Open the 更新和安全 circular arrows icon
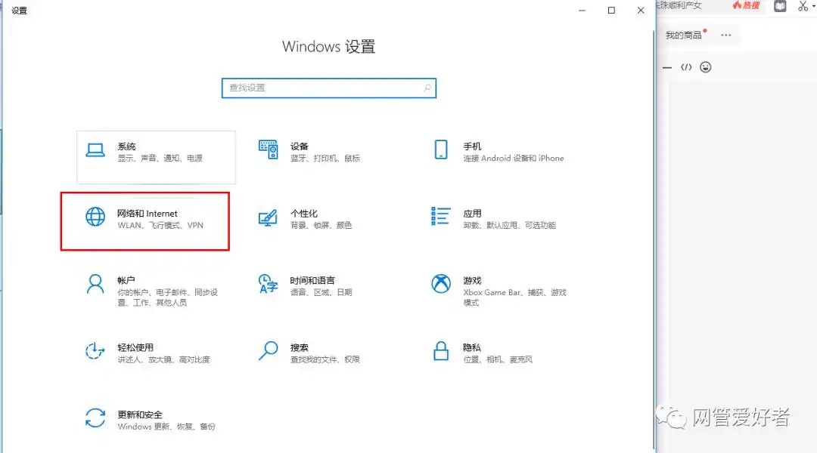The height and width of the screenshot is (453, 817). tap(95, 418)
